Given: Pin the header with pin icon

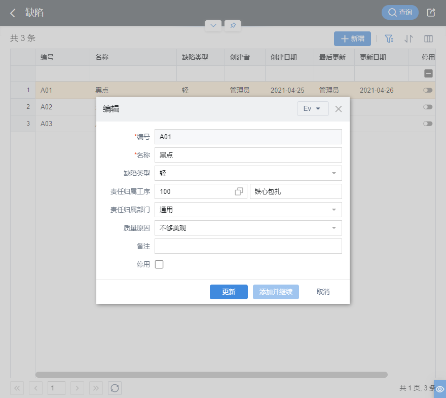Looking at the screenshot, I should pyautogui.click(x=233, y=25).
